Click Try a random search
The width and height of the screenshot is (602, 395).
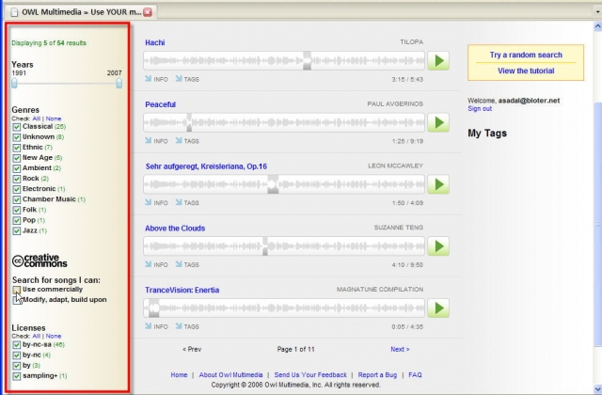(526, 55)
